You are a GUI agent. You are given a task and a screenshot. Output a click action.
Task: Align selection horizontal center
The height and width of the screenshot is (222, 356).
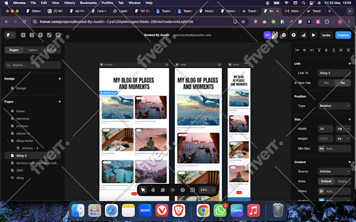[x=305, y=50]
